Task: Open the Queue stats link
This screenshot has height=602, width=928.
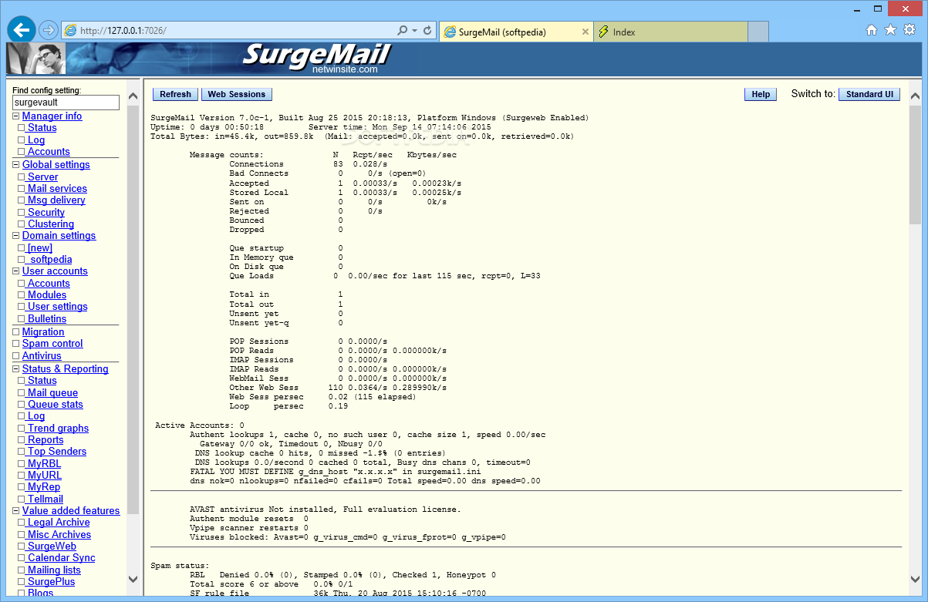Action: pos(55,405)
